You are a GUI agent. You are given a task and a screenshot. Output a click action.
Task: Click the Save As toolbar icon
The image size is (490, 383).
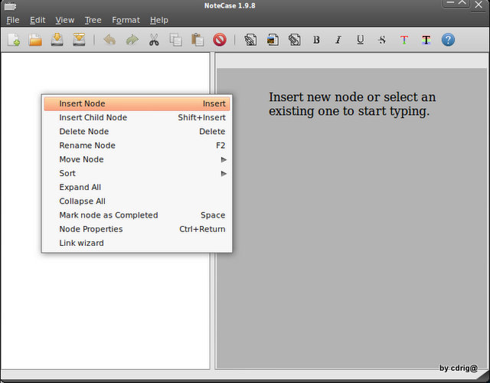[79, 40]
